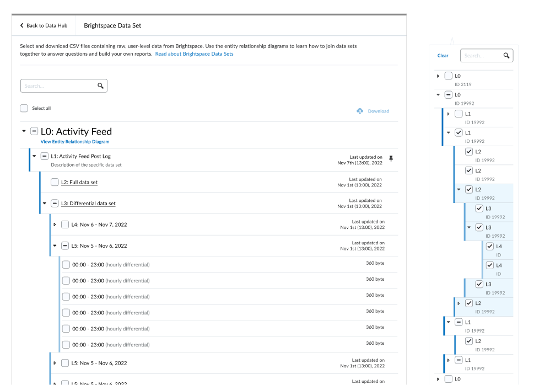Collapse the expanded L5: Nov 5 - Nov 6 row

[x=55, y=245]
